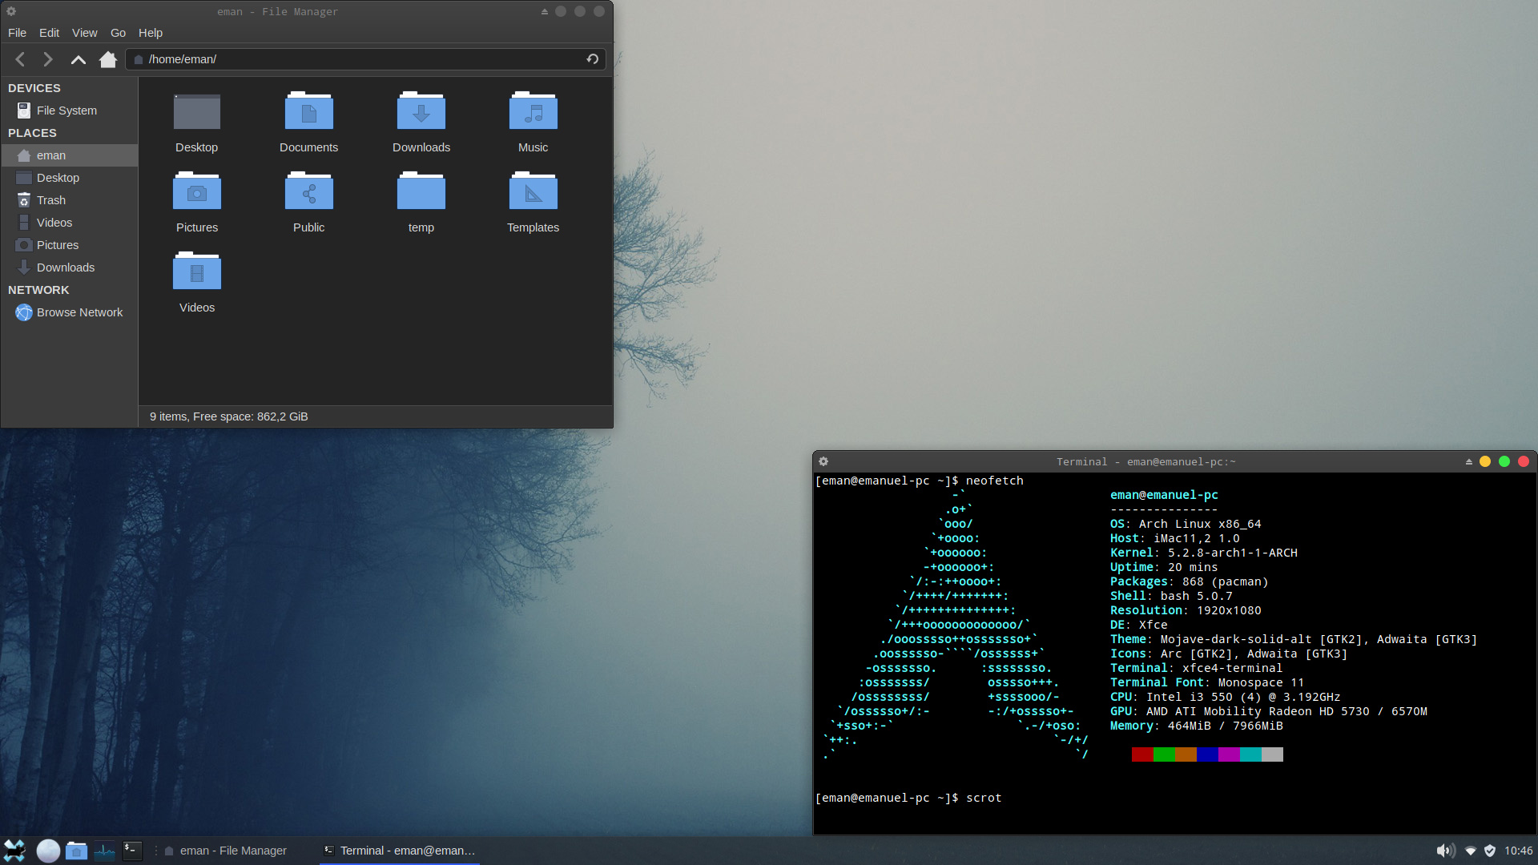This screenshot has width=1538, height=865.
Task: Reload the current folder with the refresh icon
Action: coord(593,59)
